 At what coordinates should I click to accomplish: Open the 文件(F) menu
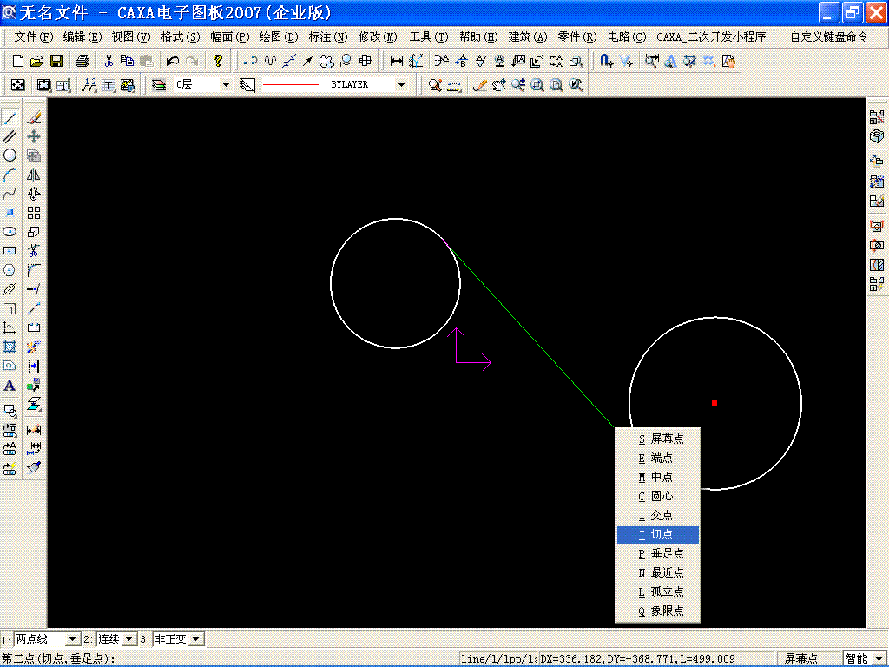pos(34,36)
